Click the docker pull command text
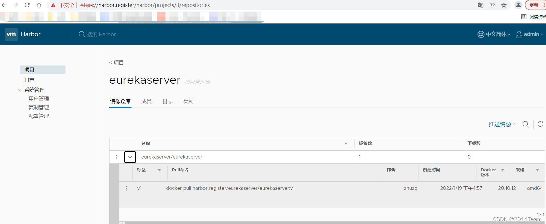 pyautogui.click(x=230, y=188)
